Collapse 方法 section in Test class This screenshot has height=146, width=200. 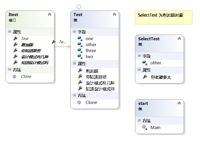pos(74,95)
